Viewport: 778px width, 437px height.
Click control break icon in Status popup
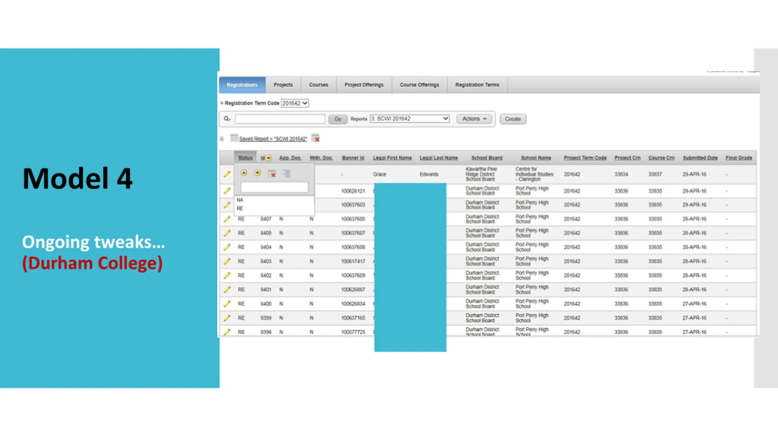(287, 174)
